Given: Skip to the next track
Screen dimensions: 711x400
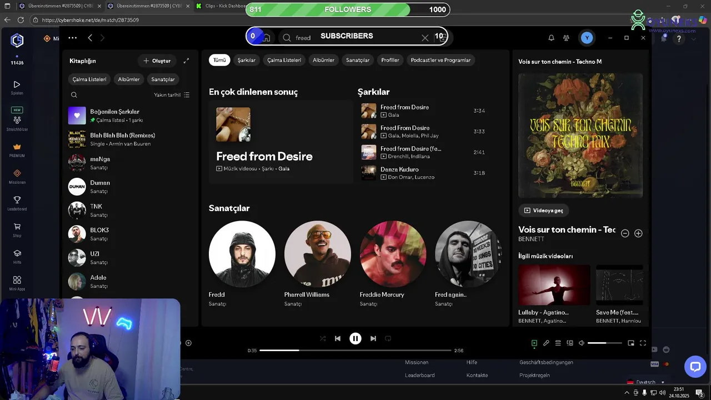Looking at the screenshot, I should point(373,338).
